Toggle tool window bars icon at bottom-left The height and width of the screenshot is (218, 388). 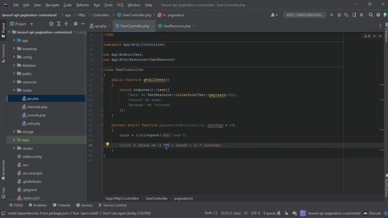pyautogui.click(x=3, y=213)
